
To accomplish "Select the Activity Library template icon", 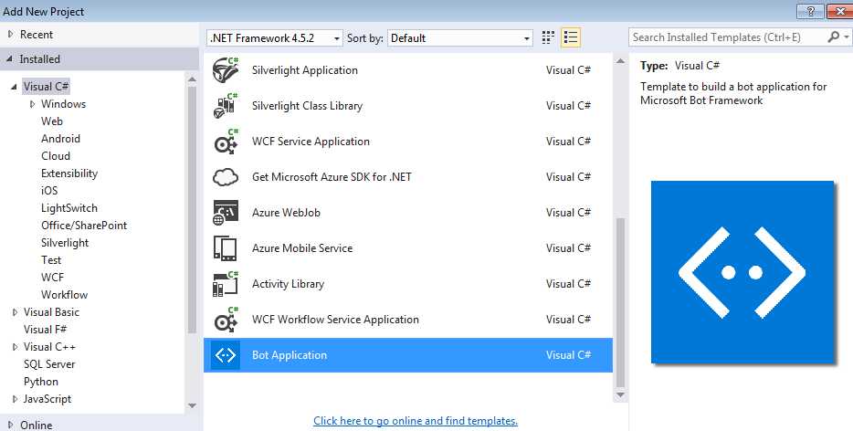I will 226,284.
